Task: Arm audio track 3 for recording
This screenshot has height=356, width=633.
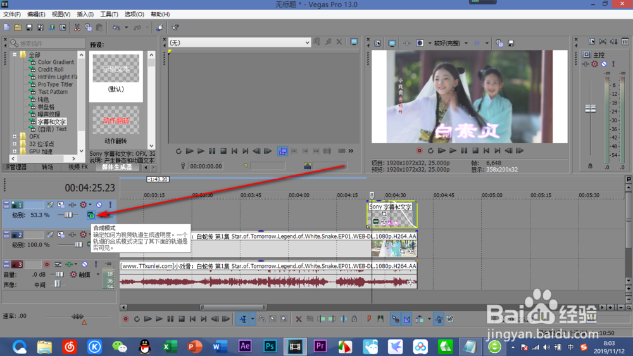Action: click(x=47, y=264)
